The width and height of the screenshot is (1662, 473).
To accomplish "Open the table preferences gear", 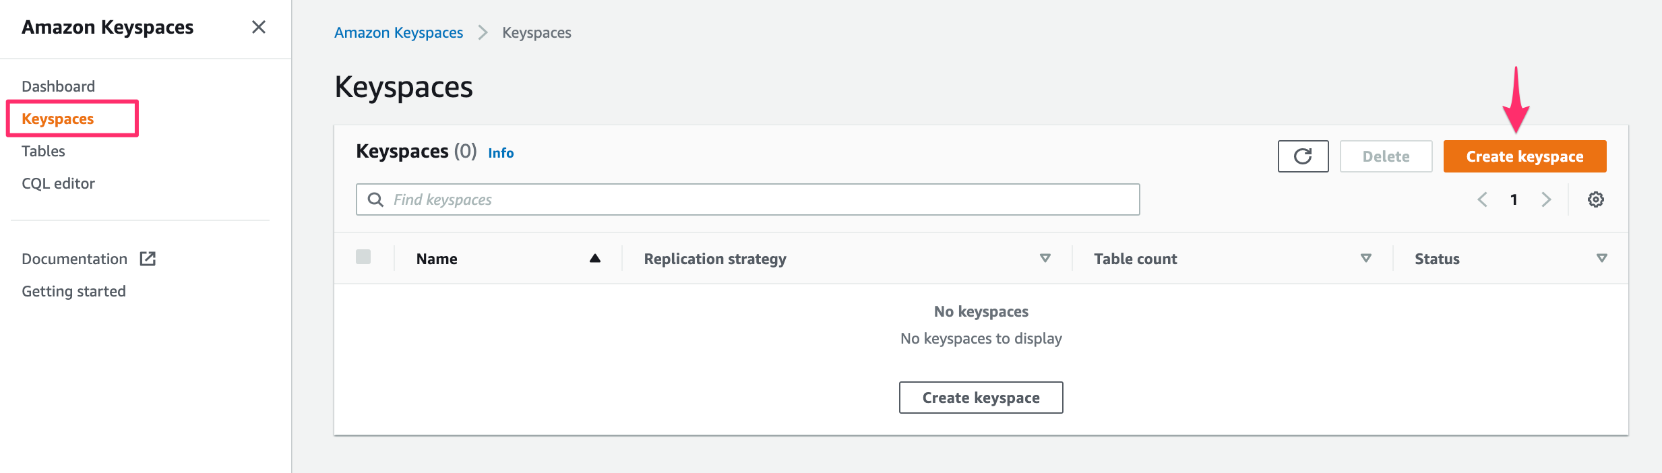I will click(x=1596, y=199).
